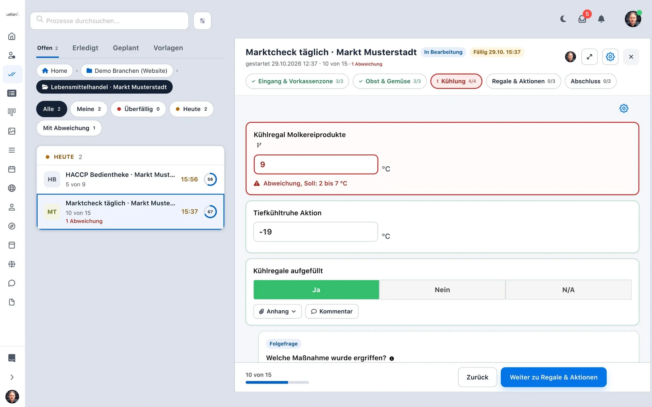
Task: Filter list by Heute
Action: [191, 109]
